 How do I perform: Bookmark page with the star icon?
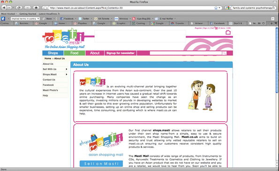[x=216, y=8]
